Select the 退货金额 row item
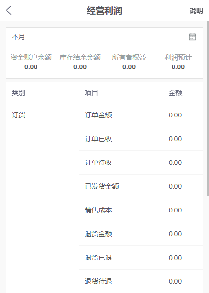Screen dimensions: 209x293 click(98, 234)
